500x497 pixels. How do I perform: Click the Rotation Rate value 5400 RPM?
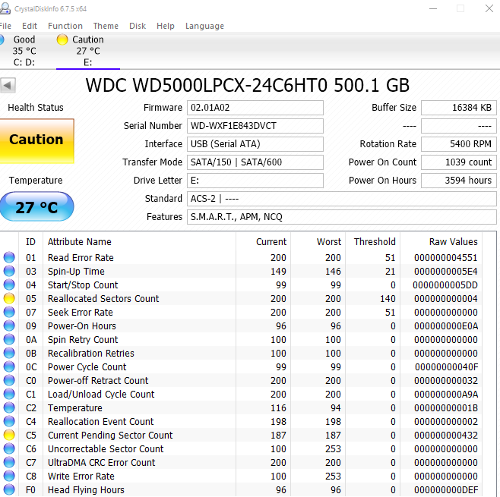[458, 144]
